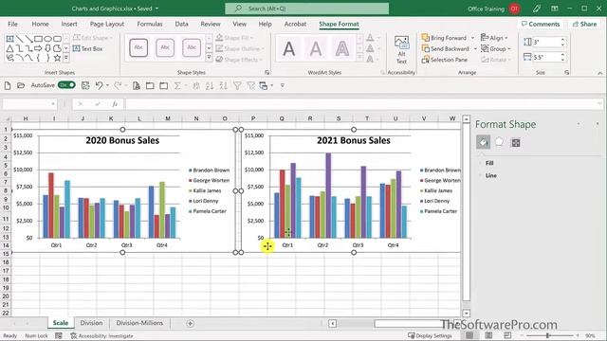607x341 pixels.
Task: Open Size & Properties tab in Format Shape
Action: [516, 142]
